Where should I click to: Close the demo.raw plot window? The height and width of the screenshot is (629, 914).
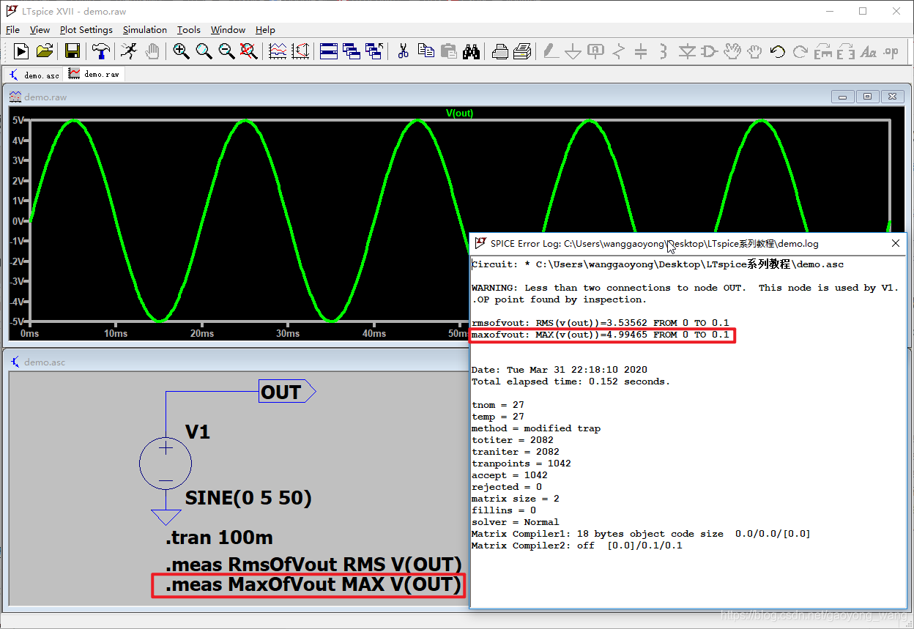[x=892, y=97]
